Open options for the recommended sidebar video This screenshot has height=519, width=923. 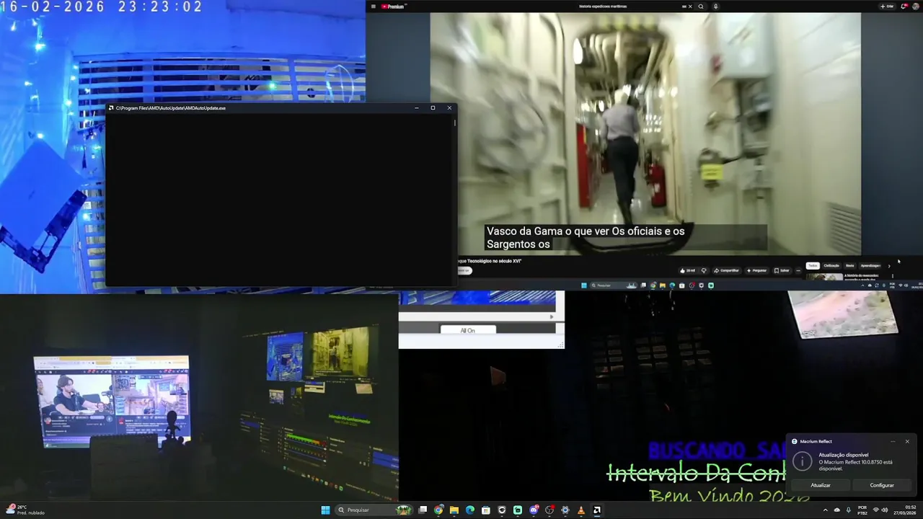893,276
